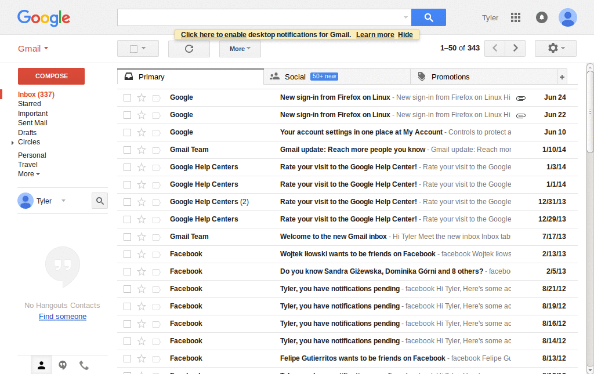Check the 1/1/14 Google Help Centers email
Viewport: 594px width, 374px height.
(127, 185)
